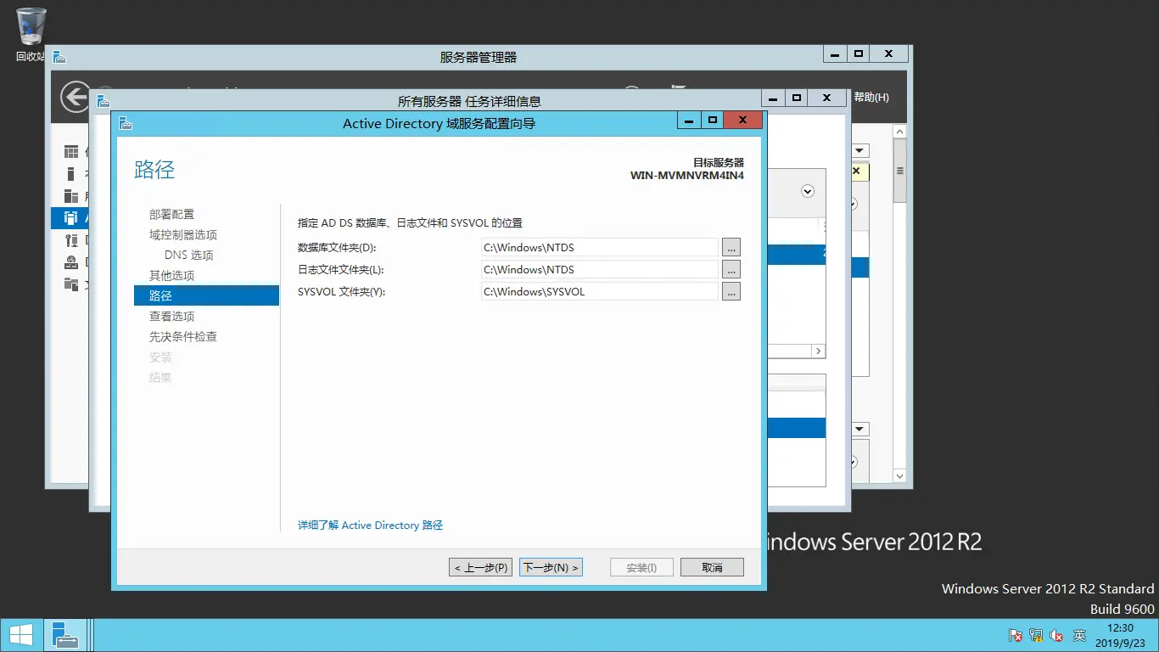Select the dashboard icon in Server Manager sidebar
This screenshot has height=652, width=1159.
point(71,152)
